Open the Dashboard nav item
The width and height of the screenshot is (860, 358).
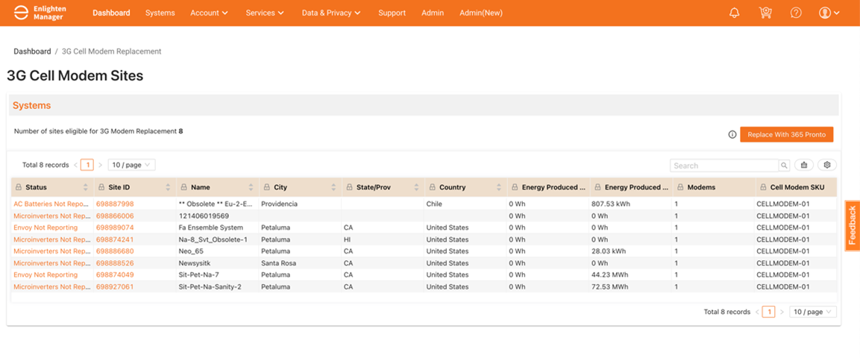(x=111, y=13)
